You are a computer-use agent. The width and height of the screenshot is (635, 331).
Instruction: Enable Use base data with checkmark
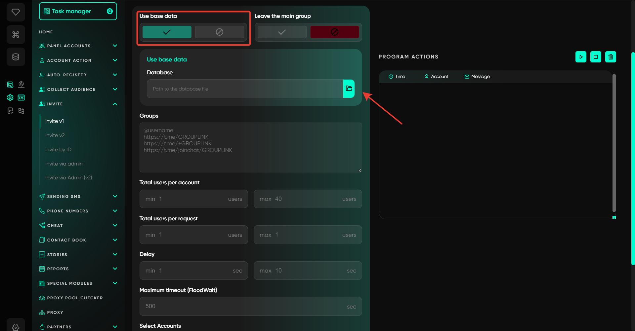(x=167, y=32)
